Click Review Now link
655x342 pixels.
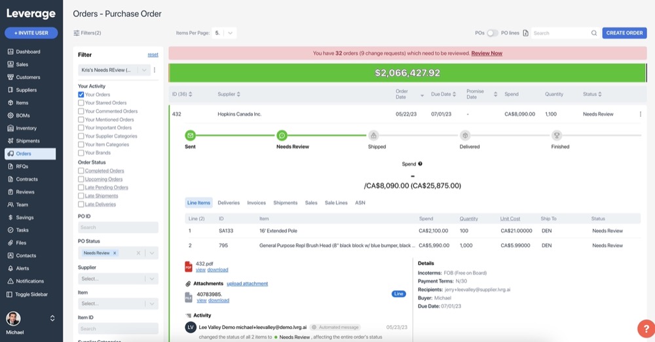point(487,54)
